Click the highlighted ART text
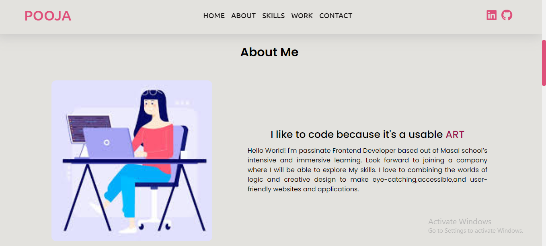 (455, 134)
